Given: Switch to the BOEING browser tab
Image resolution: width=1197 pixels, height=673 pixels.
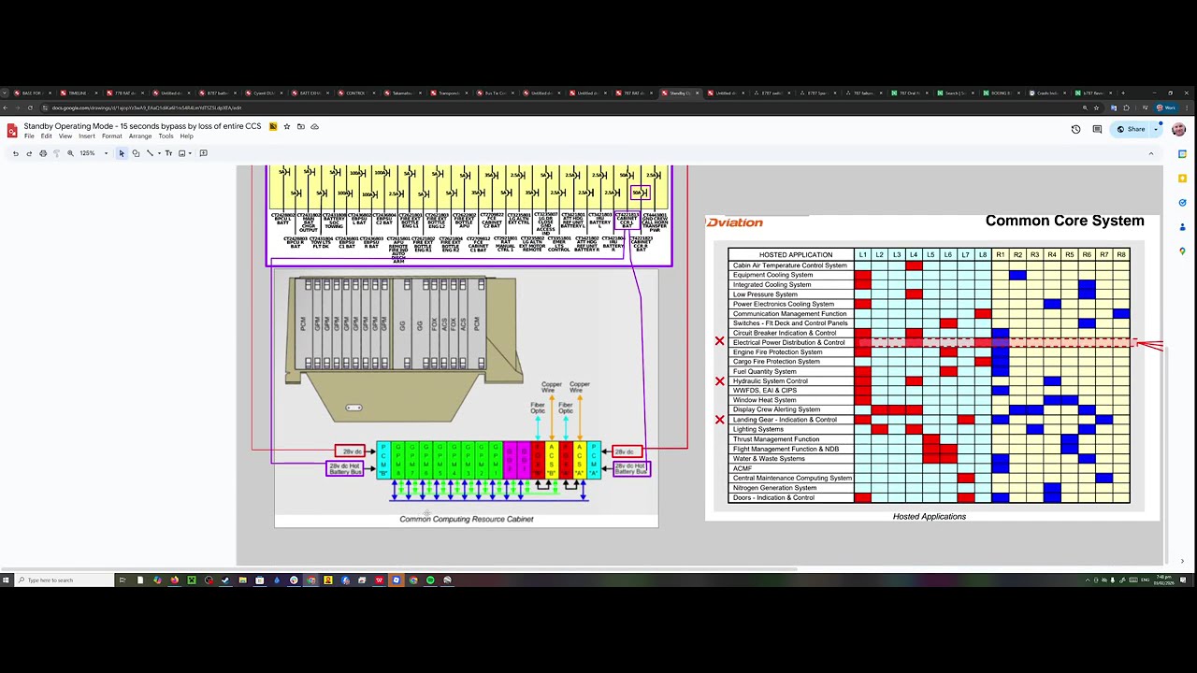Looking at the screenshot, I should tap(1002, 93).
